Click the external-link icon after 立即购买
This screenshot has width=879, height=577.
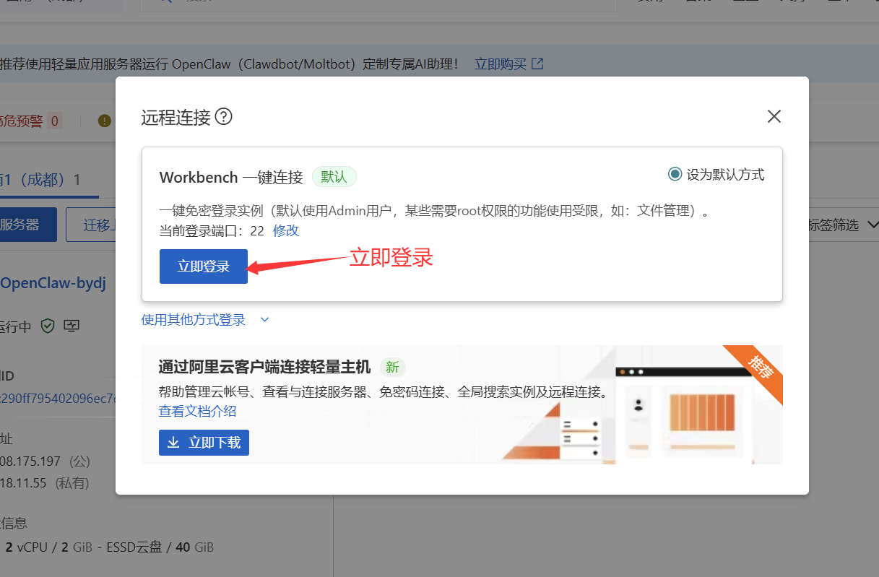pyautogui.click(x=536, y=64)
